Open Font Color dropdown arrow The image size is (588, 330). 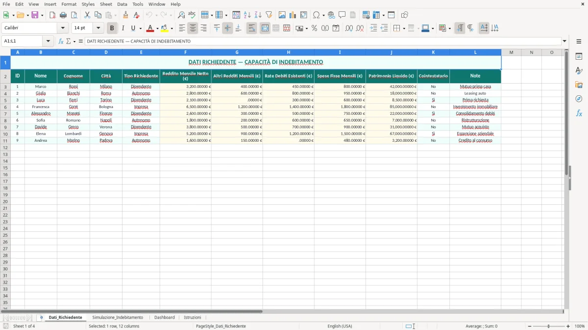(x=157, y=28)
